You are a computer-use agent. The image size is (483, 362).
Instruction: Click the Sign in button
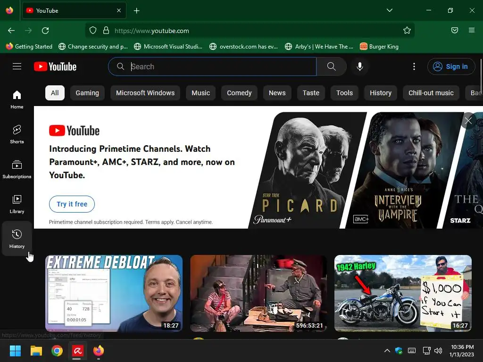pos(451,66)
